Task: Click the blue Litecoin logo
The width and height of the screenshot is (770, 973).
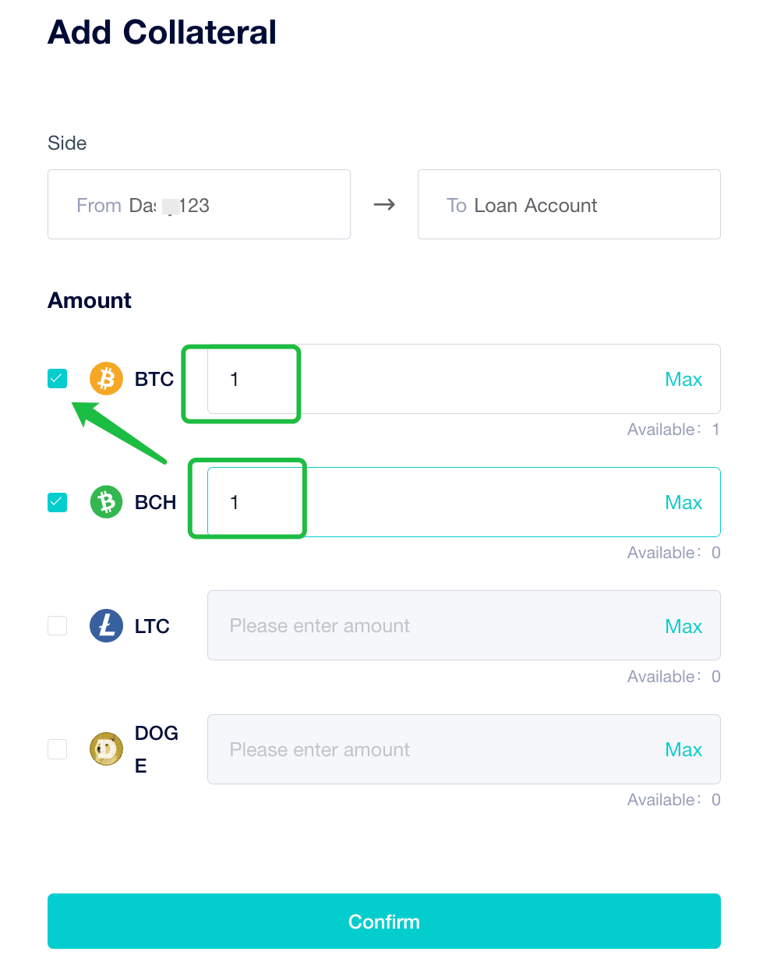Action: click(106, 625)
